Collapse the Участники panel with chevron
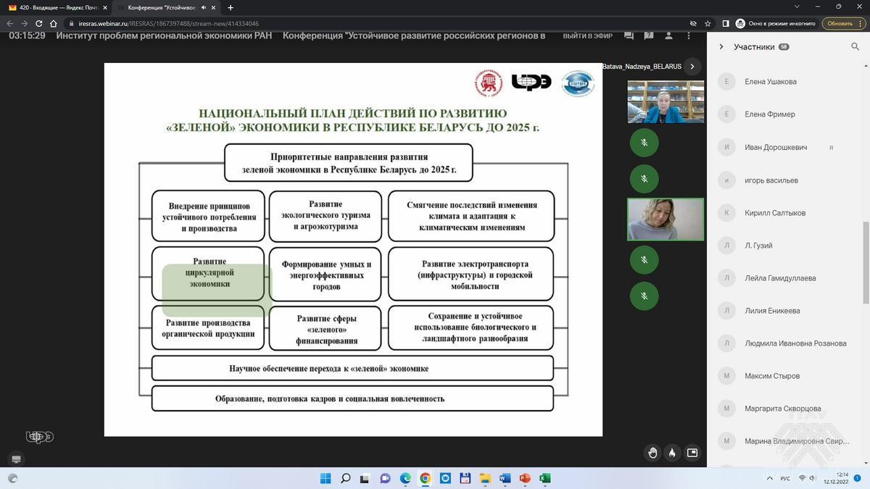 point(721,47)
